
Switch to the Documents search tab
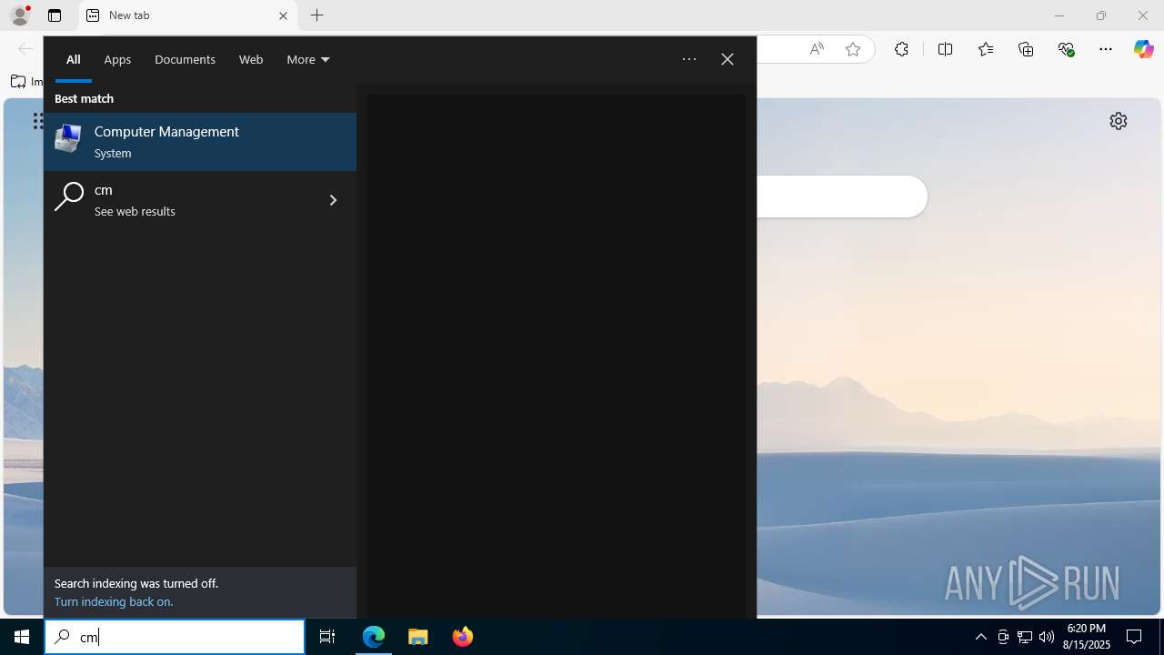(x=185, y=59)
